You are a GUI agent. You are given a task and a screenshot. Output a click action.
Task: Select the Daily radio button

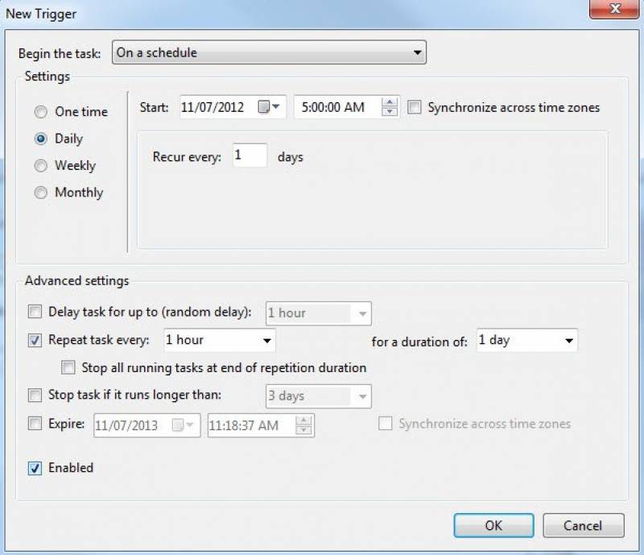coord(41,139)
